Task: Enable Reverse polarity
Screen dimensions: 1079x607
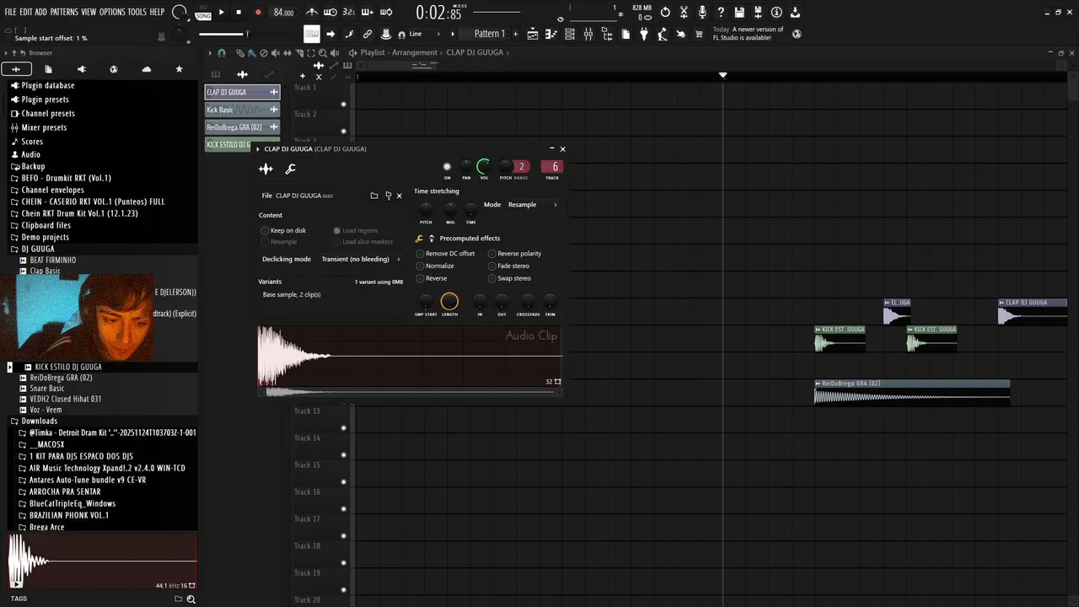Action: click(515, 254)
